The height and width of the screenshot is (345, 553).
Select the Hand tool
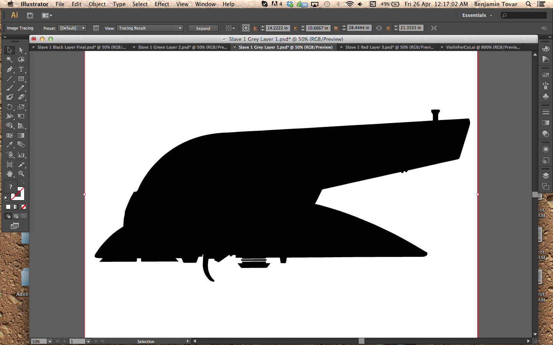click(x=10, y=174)
